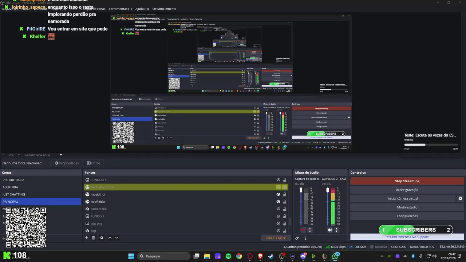Open Discord from the taskbar

303,256
